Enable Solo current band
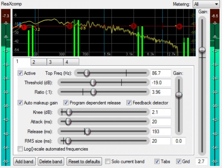 pos(108,161)
